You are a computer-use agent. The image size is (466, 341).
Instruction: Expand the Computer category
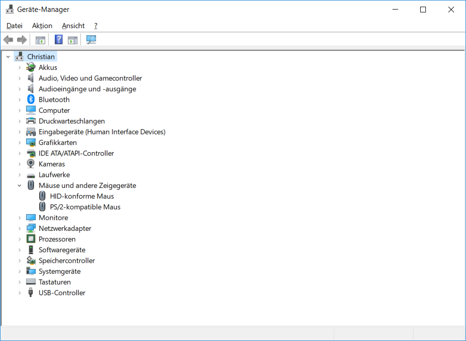click(x=20, y=110)
